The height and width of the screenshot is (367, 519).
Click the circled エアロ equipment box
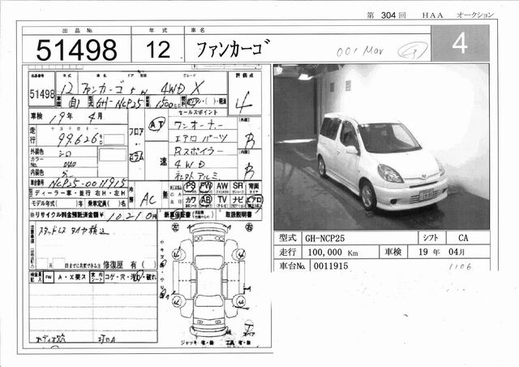click(254, 201)
